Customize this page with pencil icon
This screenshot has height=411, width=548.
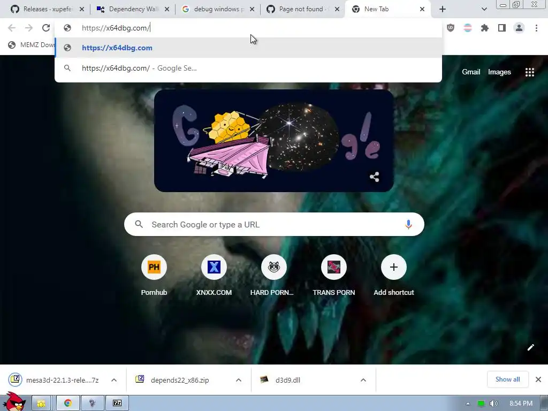tap(530, 347)
